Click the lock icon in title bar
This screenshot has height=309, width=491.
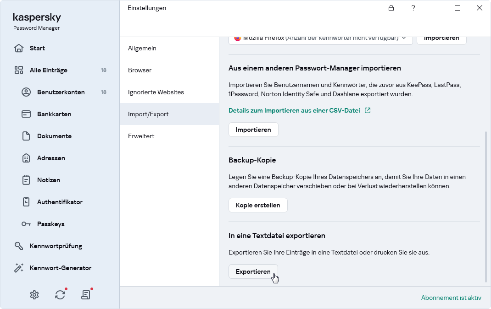pyautogui.click(x=391, y=8)
